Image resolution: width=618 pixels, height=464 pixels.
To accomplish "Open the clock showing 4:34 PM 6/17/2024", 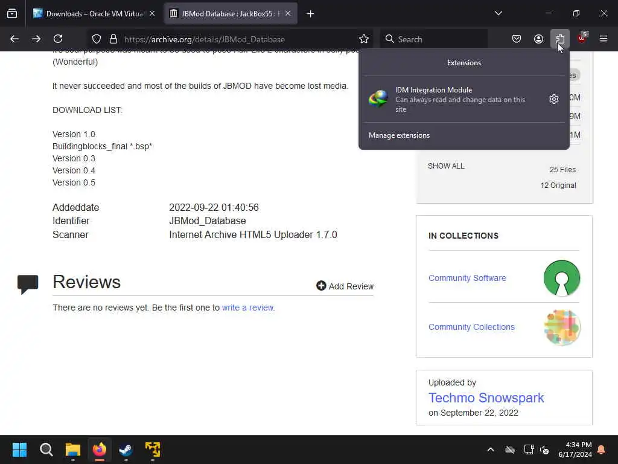I will 575,449.
